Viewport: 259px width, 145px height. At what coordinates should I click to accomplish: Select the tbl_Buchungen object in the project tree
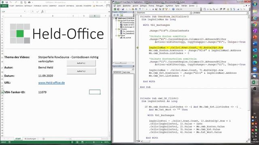pos(128,27)
